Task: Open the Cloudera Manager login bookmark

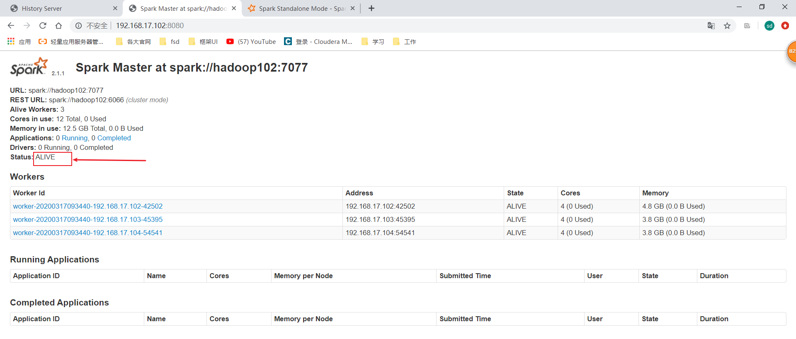Action: tap(318, 41)
